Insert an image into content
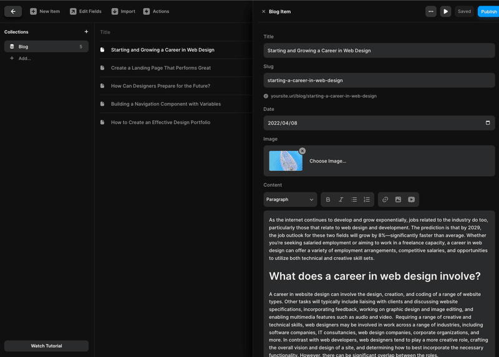This screenshot has width=499, height=357. 398,199
